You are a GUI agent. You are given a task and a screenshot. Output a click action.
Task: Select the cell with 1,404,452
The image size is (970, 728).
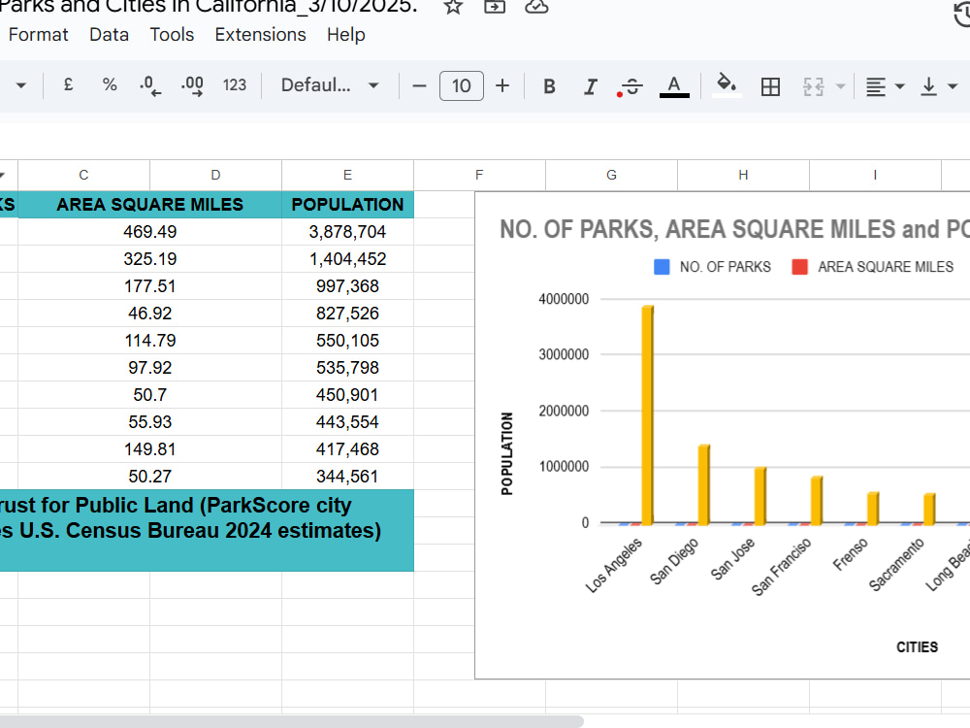347,259
